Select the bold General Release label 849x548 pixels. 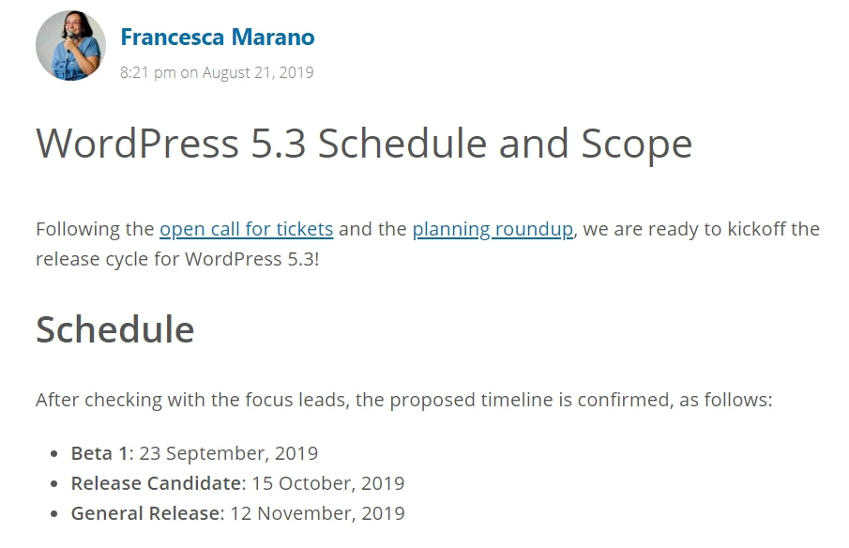(145, 513)
